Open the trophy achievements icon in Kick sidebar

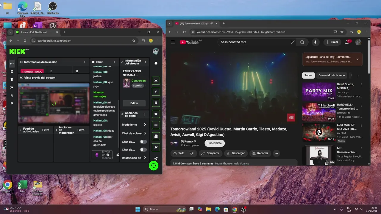pos(12,79)
